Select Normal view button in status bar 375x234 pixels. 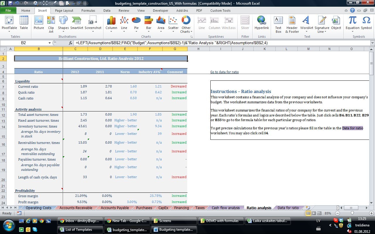pyautogui.click(x=308, y=213)
